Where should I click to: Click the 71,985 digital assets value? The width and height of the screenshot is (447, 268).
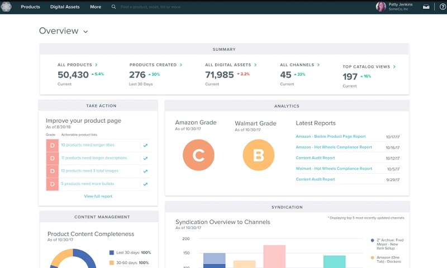click(x=220, y=75)
